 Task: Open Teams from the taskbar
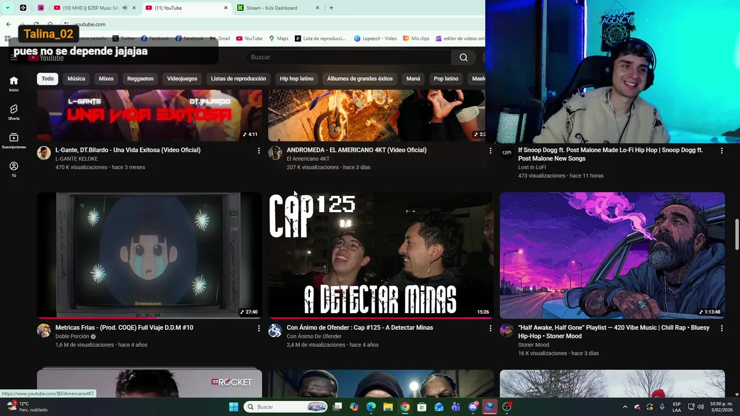456,407
